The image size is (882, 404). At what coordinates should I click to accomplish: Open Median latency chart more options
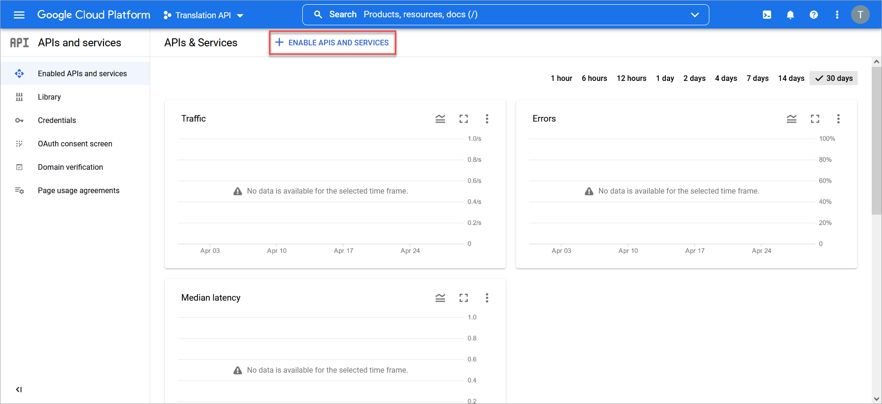(x=487, y=298)
